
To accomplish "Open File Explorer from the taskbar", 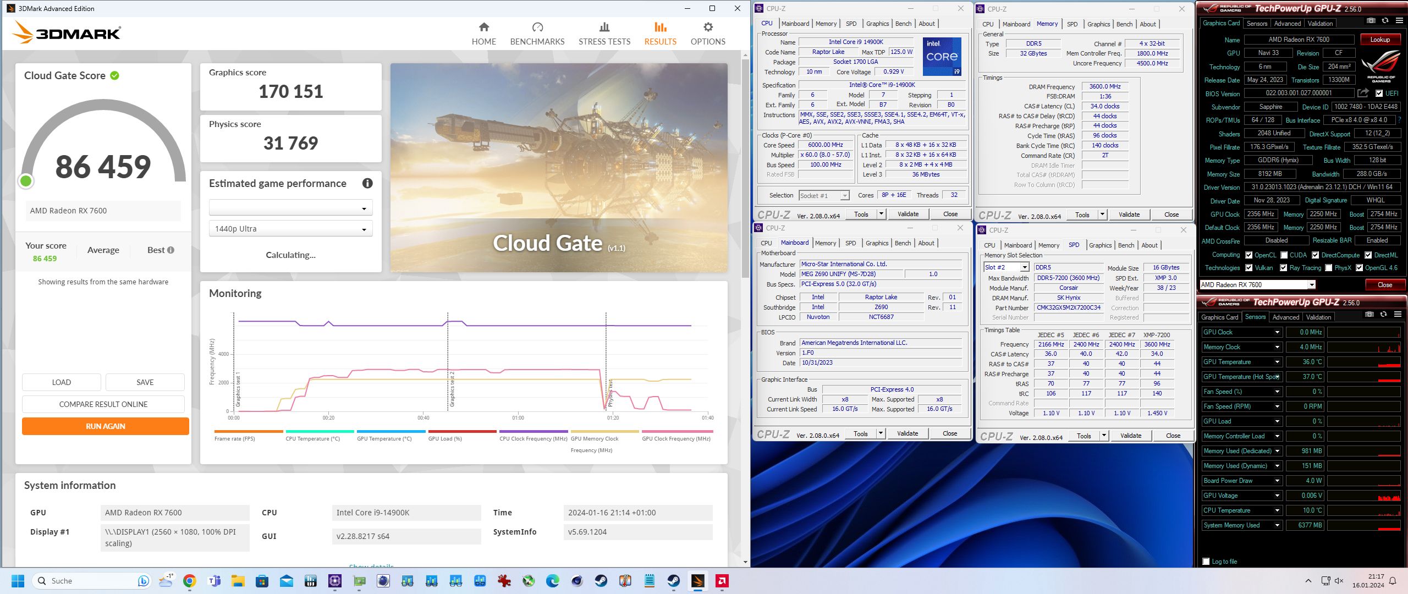I will [238, 581].
